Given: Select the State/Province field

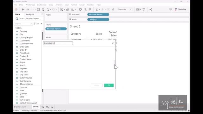Looking at the screenshot, I should click(x=26, y=78).
